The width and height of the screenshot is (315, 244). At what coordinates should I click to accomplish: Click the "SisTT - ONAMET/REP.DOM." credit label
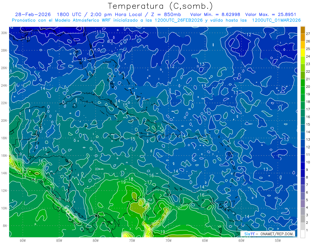268,234
